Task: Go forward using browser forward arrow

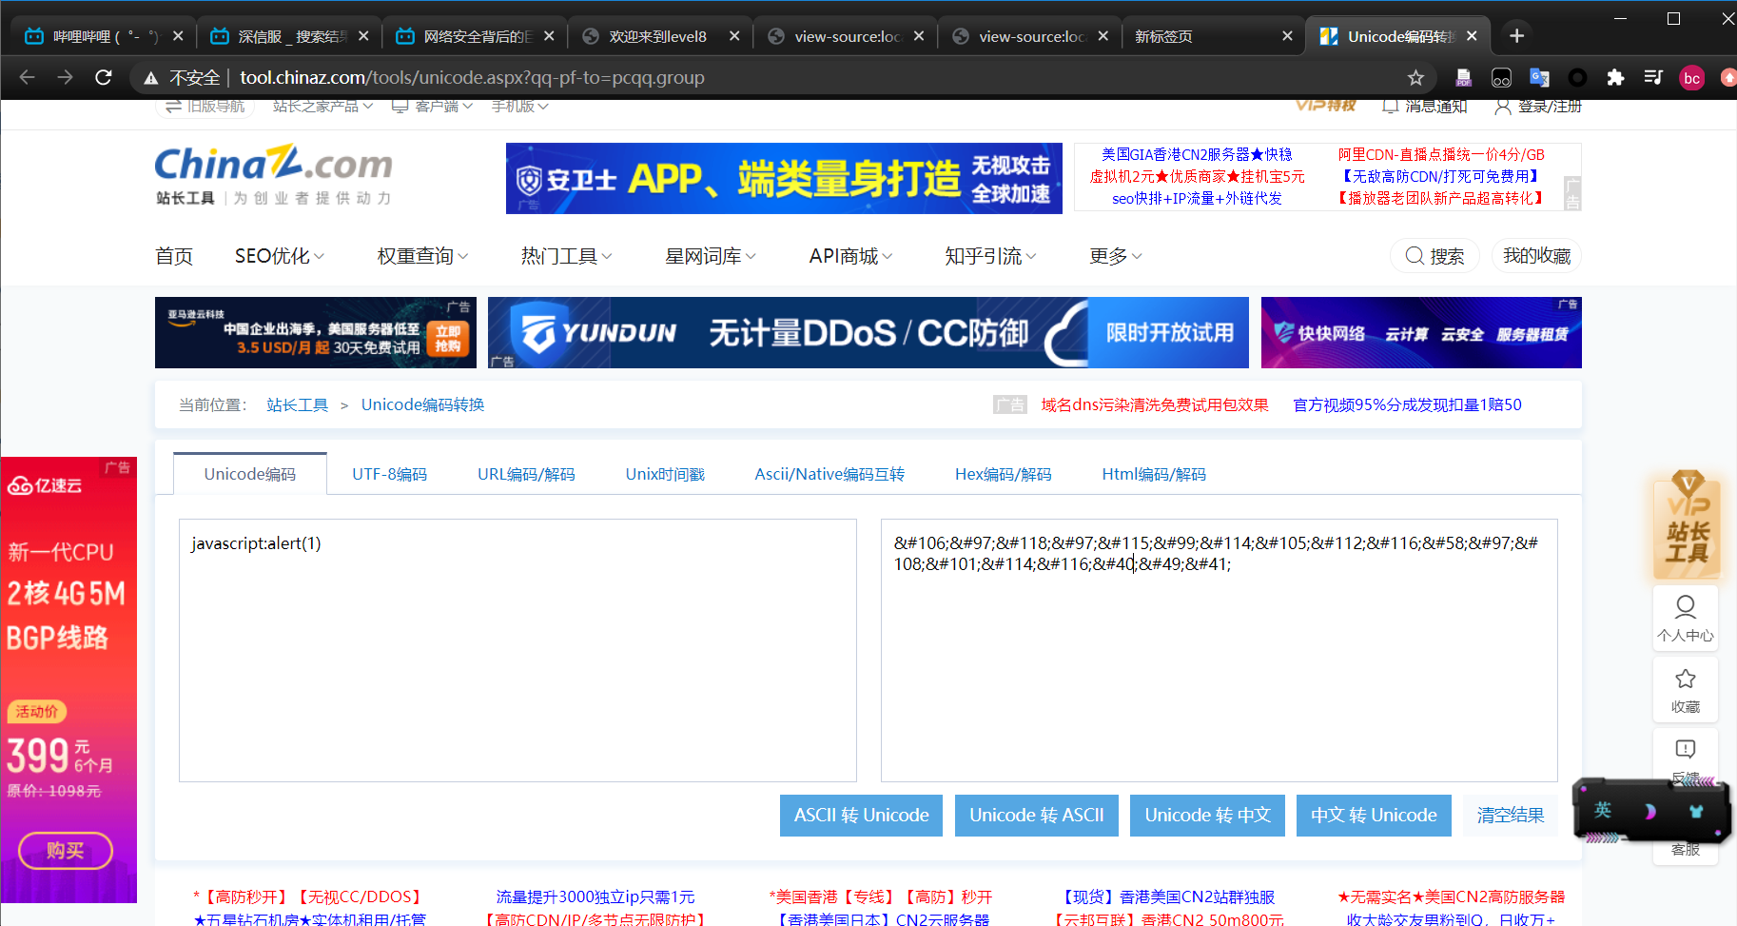Action: click(x=66, y=77)
